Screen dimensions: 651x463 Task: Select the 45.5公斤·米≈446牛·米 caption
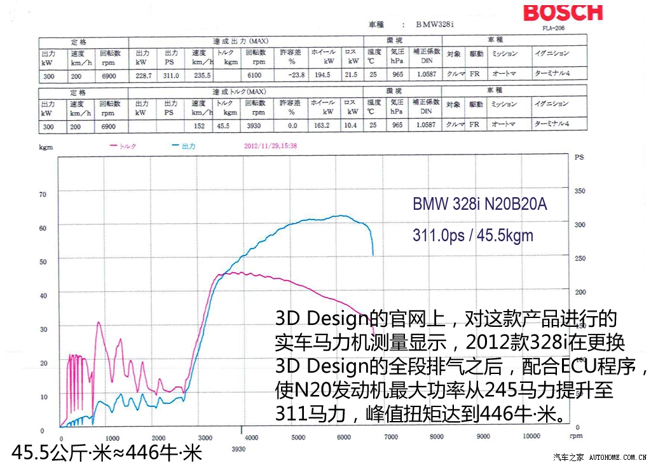tap(107, 453)
